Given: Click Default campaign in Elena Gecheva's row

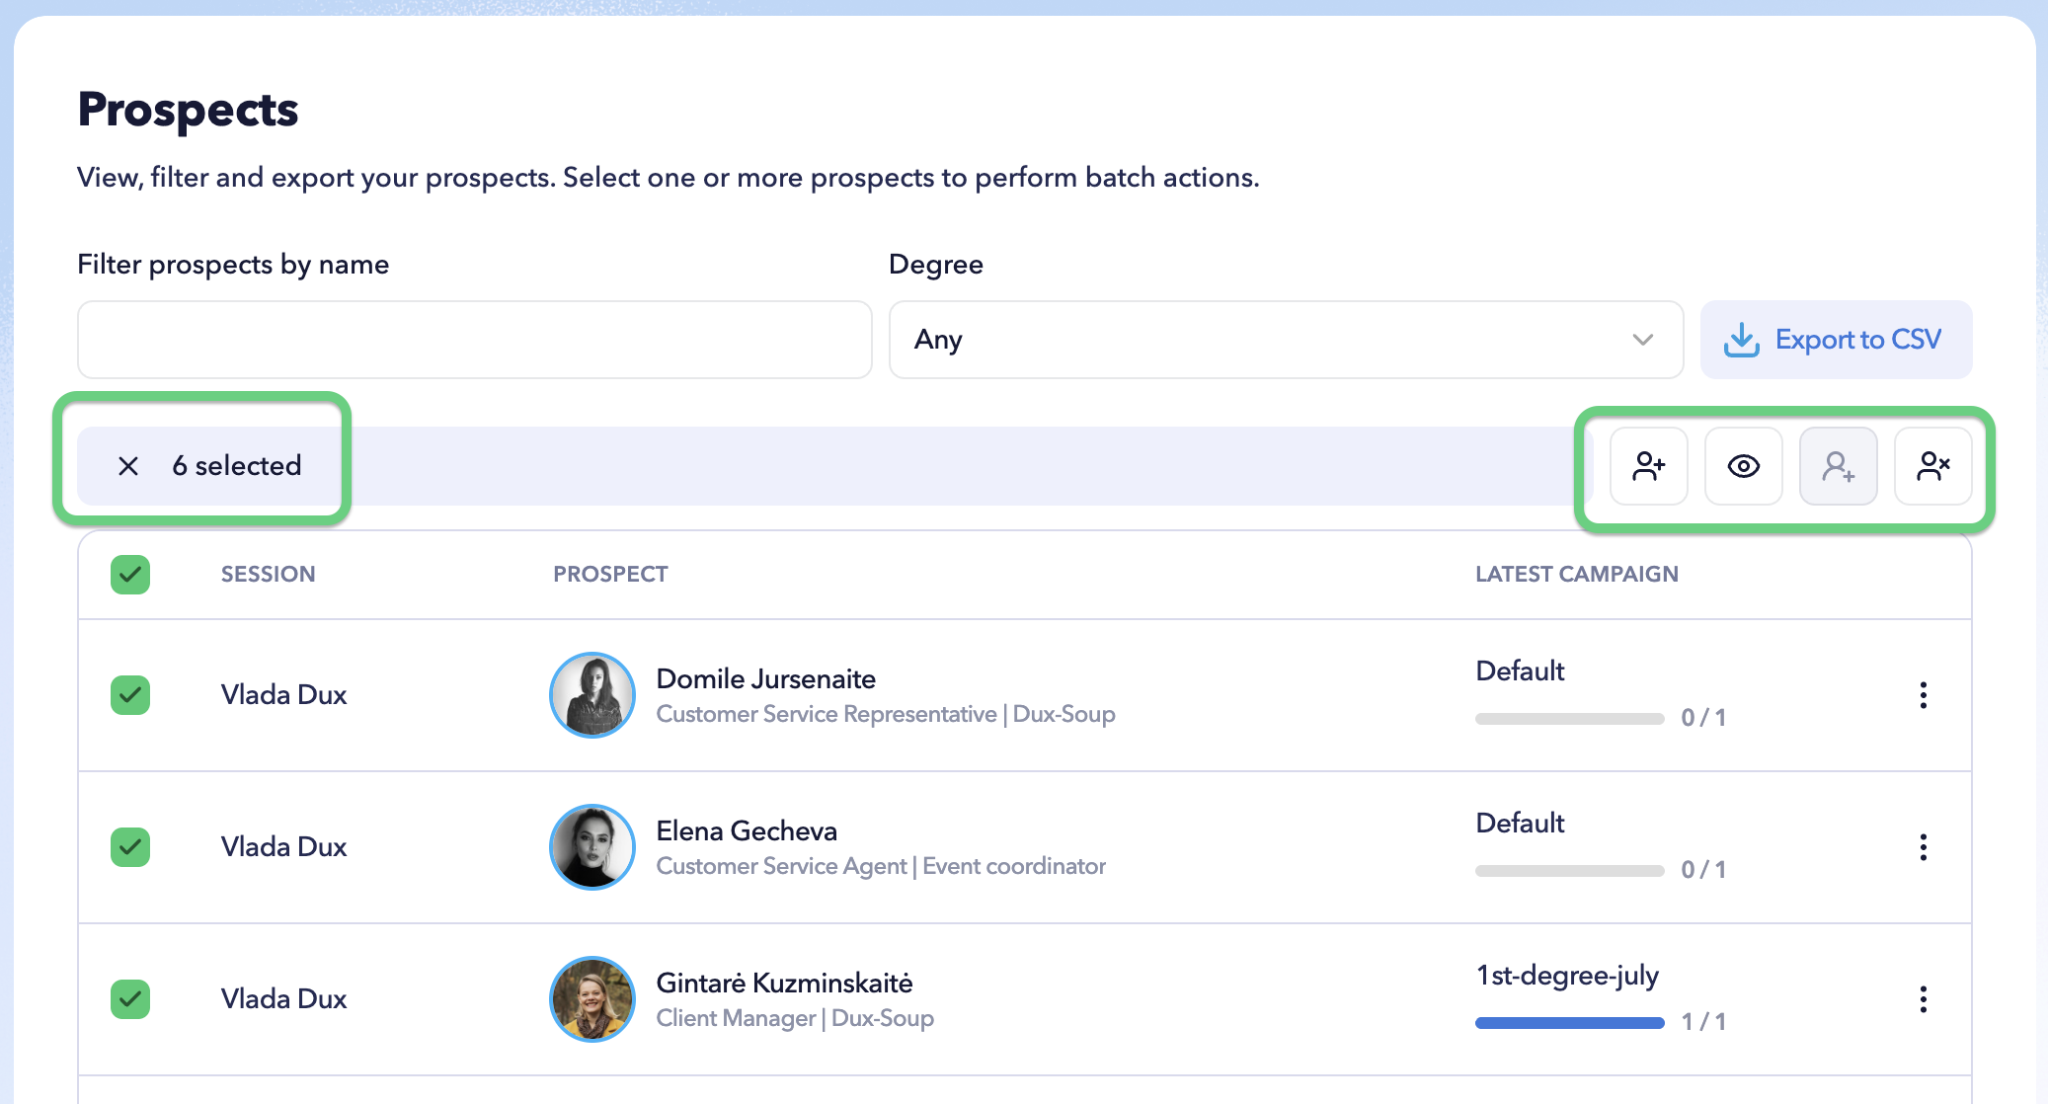Looking at the screenshot, I should (x=1520, y=824).
